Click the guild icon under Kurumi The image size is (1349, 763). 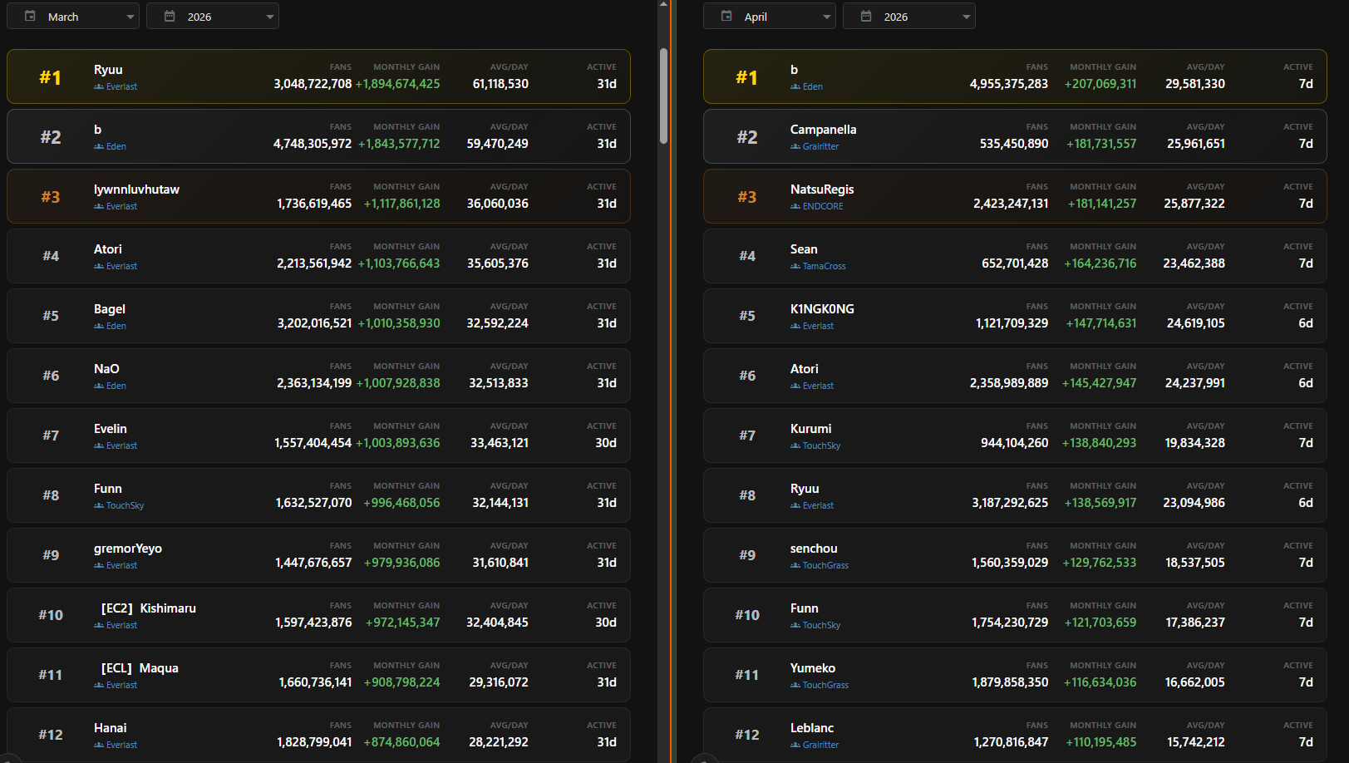[795, 446]
